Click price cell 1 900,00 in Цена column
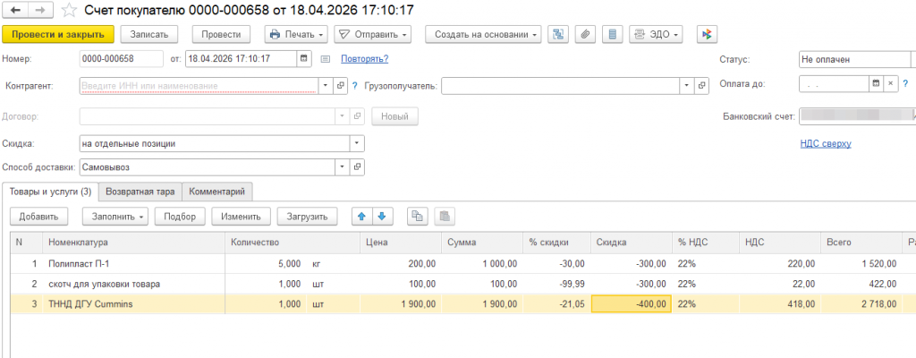 click(400, 303)
